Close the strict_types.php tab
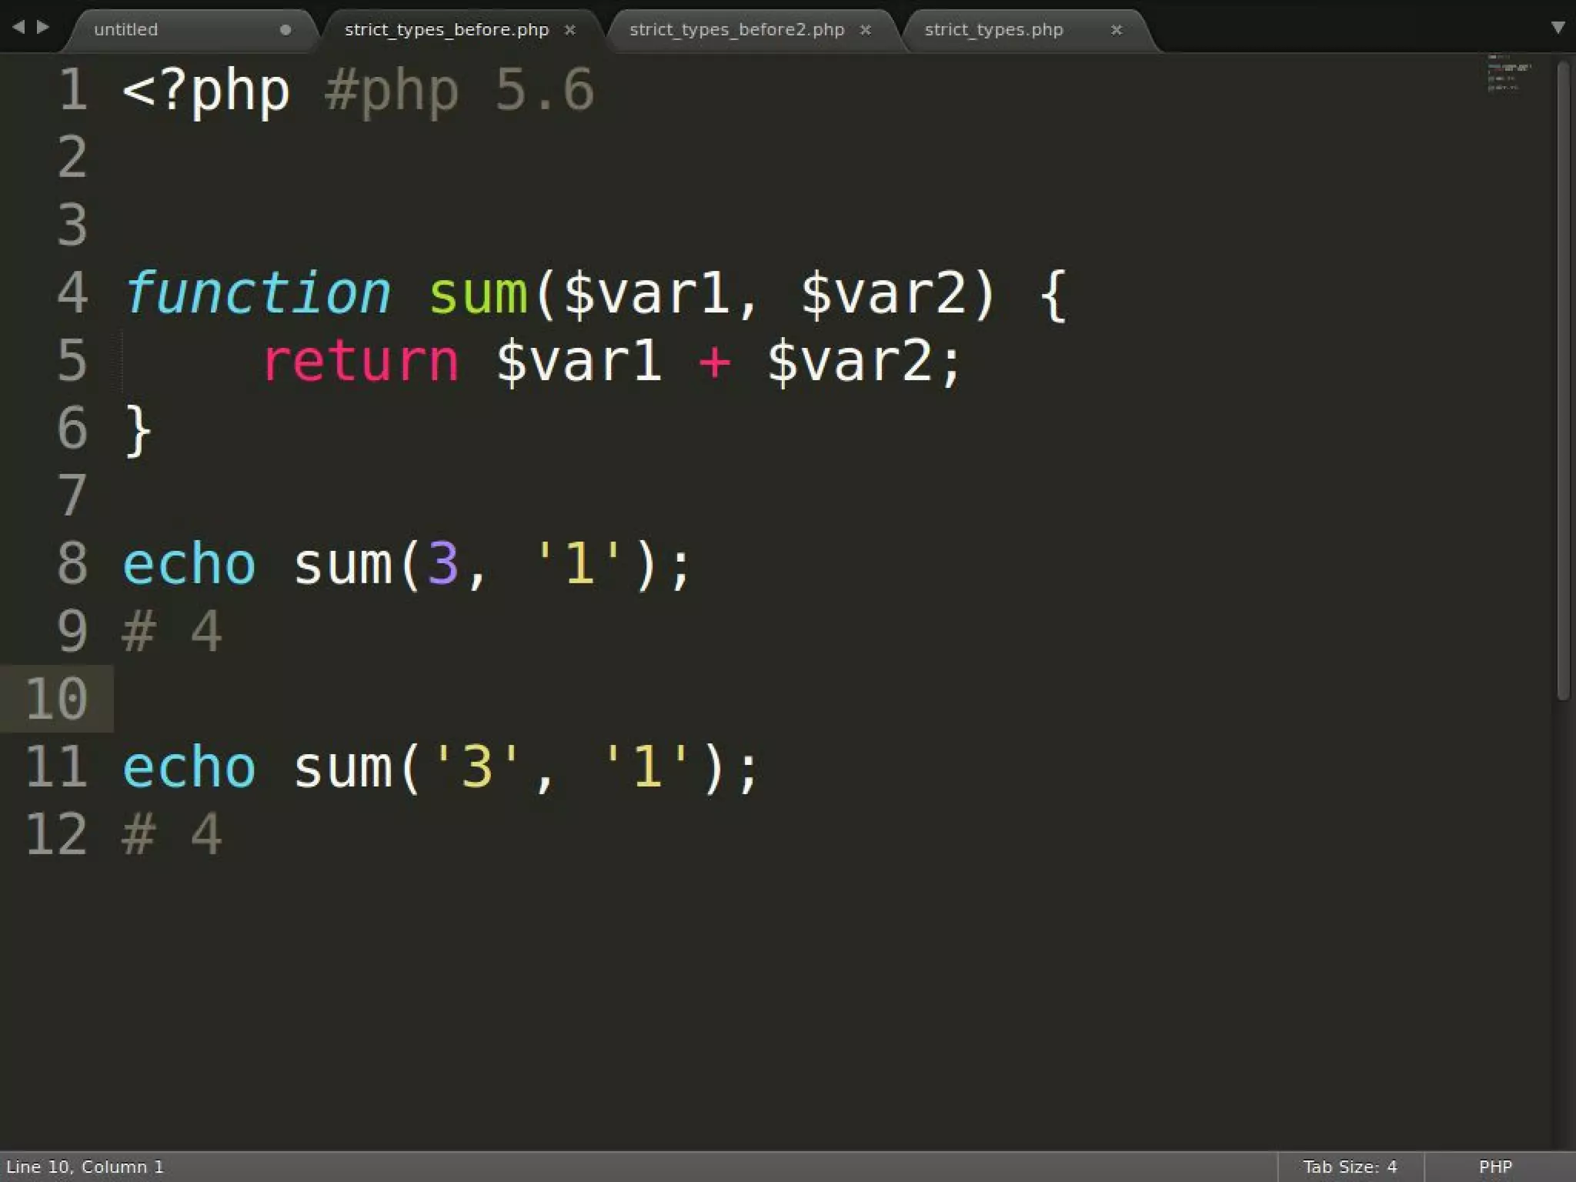This screenshot has height=1182, width=1576. (1117, 30)
